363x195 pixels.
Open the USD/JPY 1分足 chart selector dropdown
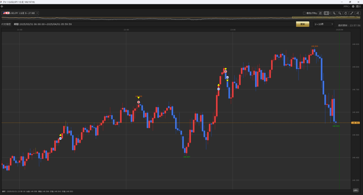click(x=20, y=13)
